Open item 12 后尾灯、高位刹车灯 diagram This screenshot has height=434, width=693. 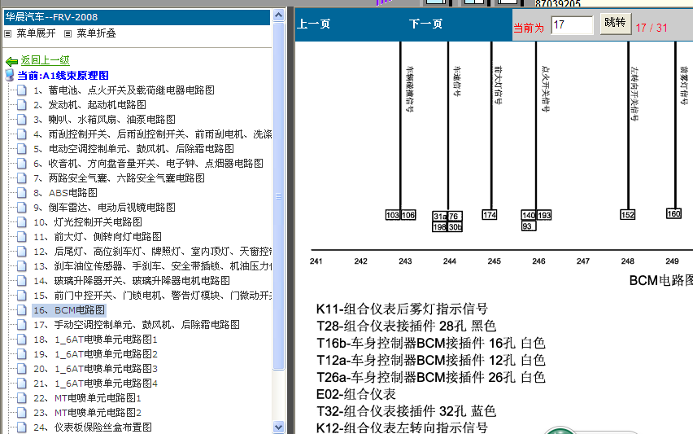point(152,252)
